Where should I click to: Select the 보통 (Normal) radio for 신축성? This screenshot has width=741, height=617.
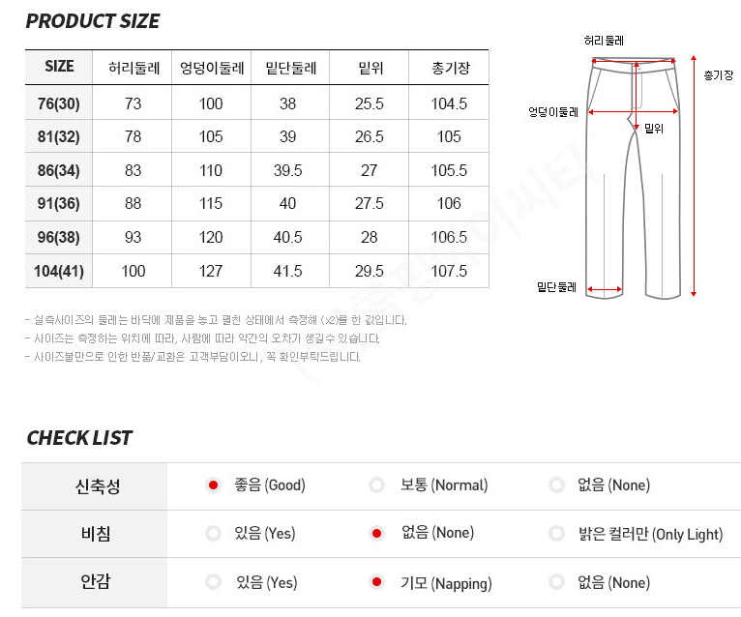tap(376, 485)
